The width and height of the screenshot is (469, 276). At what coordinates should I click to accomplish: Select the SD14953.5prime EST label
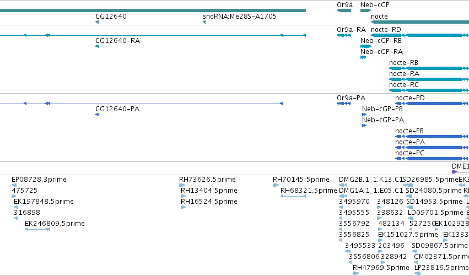434,202
